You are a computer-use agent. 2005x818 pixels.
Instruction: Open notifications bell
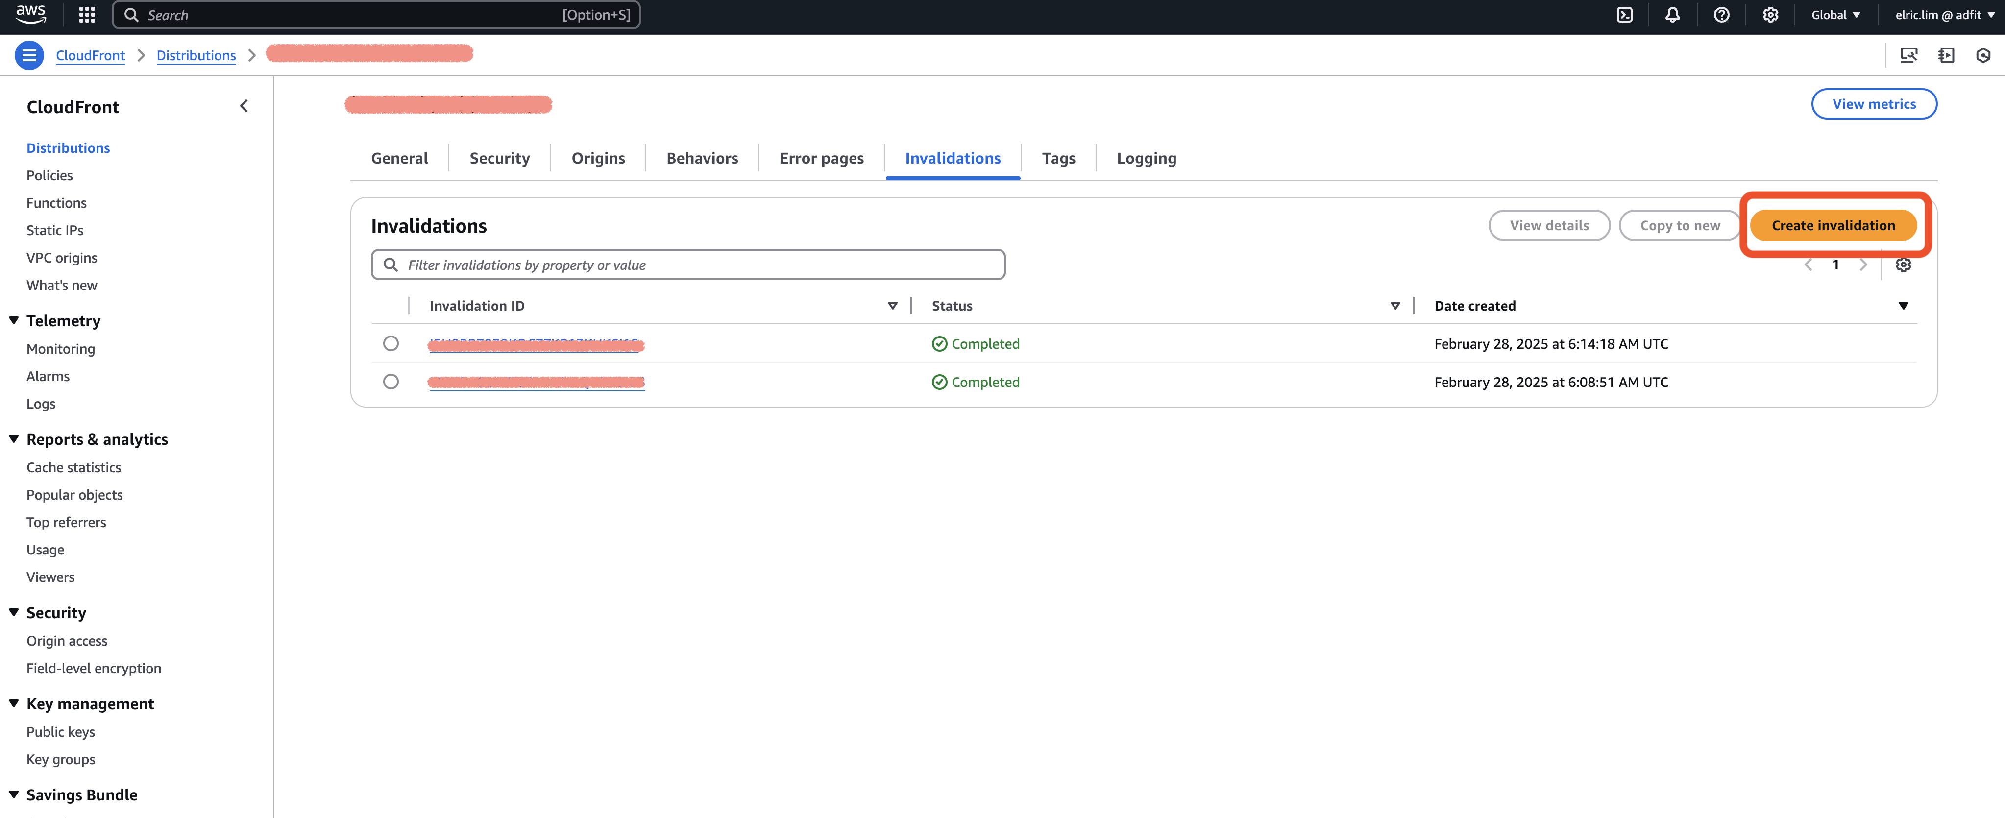(1673, 15)
